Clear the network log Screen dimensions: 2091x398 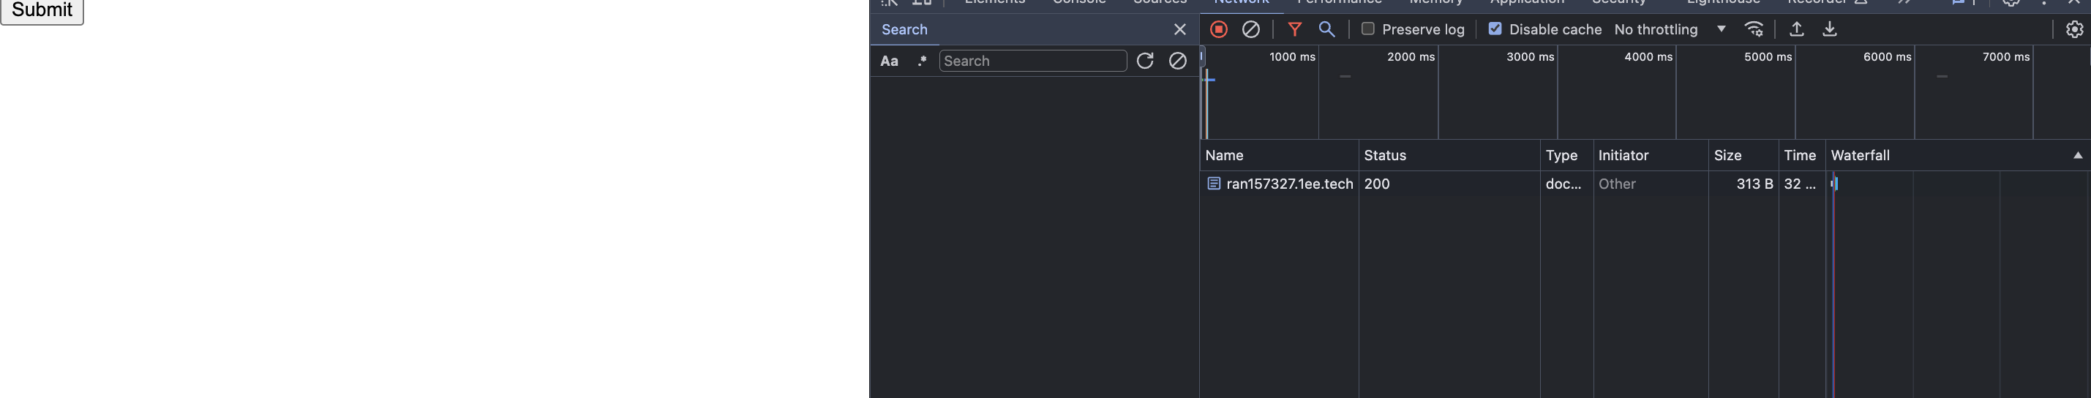[1251, 29]
